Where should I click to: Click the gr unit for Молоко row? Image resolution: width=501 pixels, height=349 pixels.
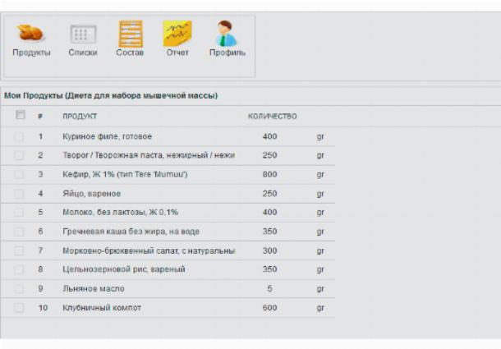click(320, 213)
